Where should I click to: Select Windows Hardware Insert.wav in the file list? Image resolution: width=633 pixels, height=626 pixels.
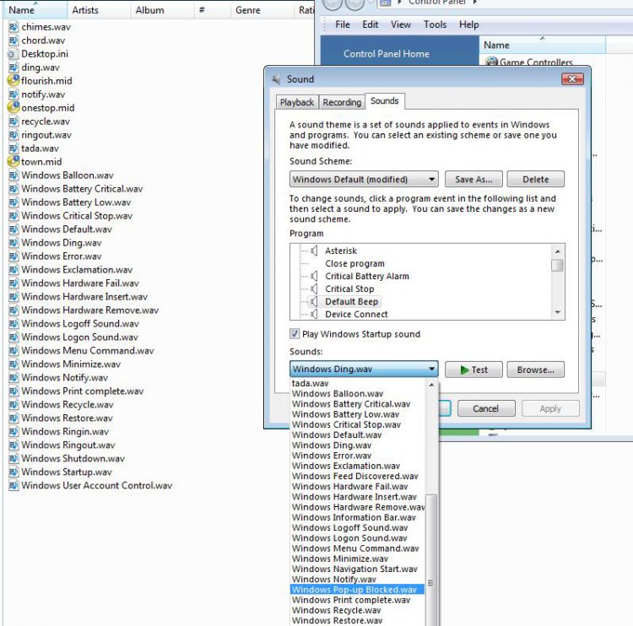click(84, 297)
